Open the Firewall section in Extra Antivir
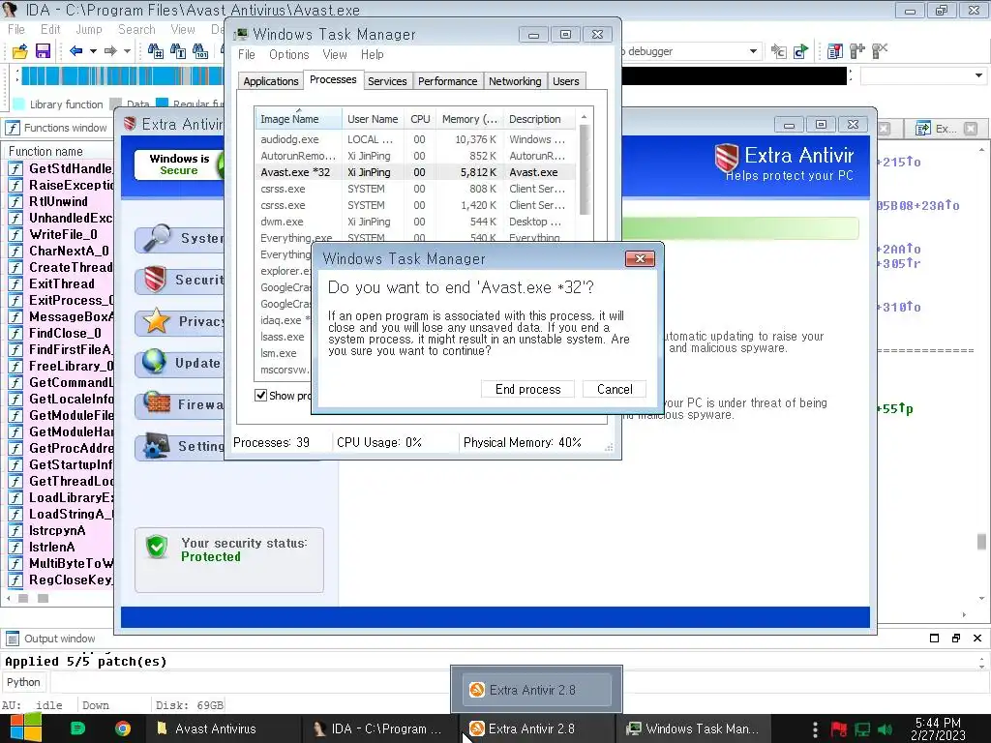This screenshot has width=991, height=743. (x=179, y=405)
